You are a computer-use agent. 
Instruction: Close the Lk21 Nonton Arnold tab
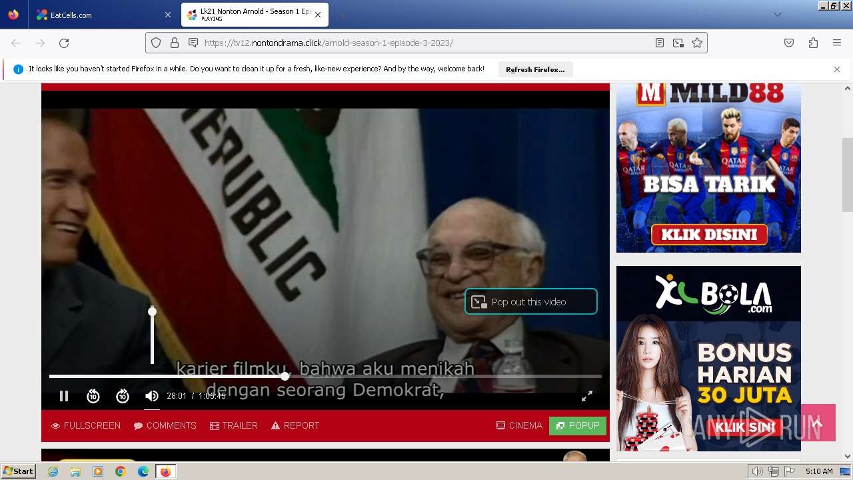318,15
